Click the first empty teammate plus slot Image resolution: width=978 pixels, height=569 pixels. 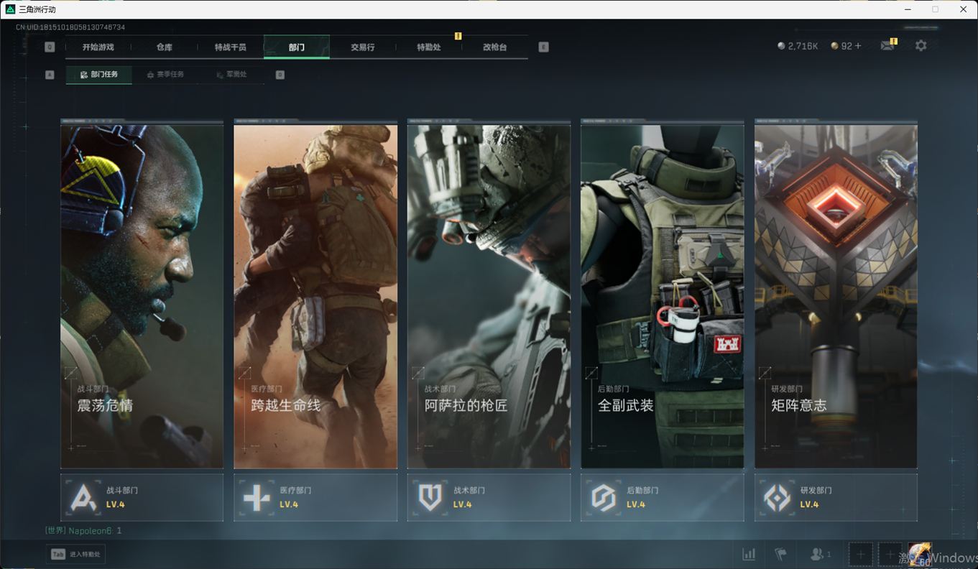pos(860,554)
